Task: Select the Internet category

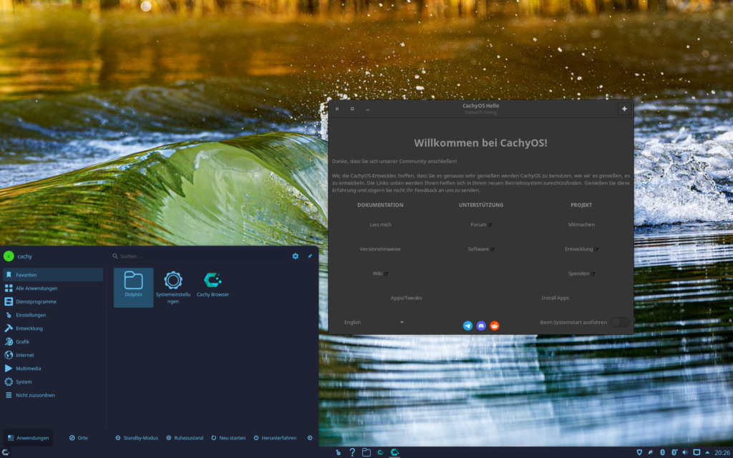Action: (53, 355)
